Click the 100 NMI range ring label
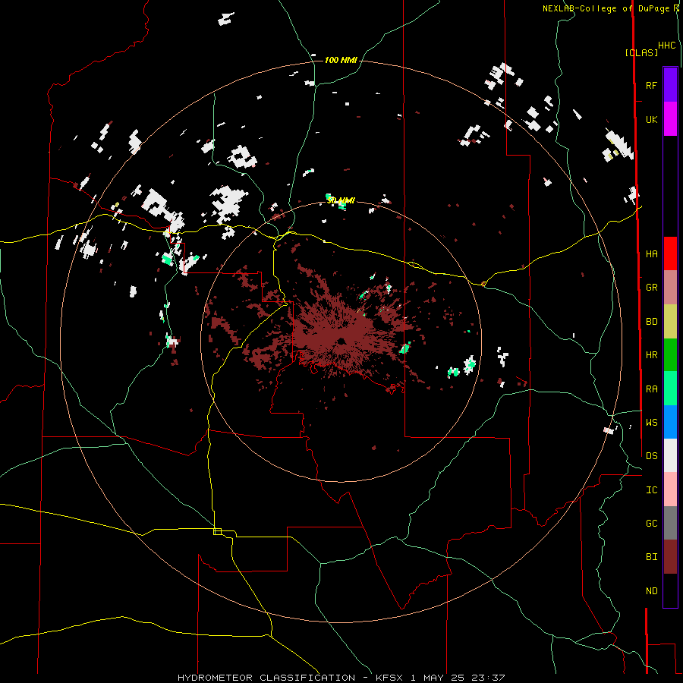 (x=341, y=60)
